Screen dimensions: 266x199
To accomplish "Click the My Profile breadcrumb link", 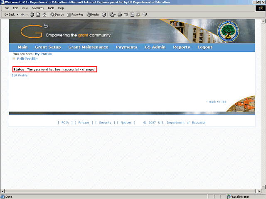I will (x=43, y=54).
